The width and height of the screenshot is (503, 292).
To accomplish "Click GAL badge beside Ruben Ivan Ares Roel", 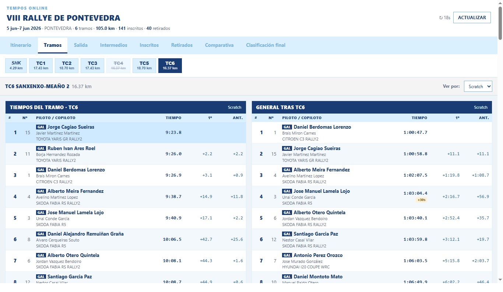I will click(41, 148).
